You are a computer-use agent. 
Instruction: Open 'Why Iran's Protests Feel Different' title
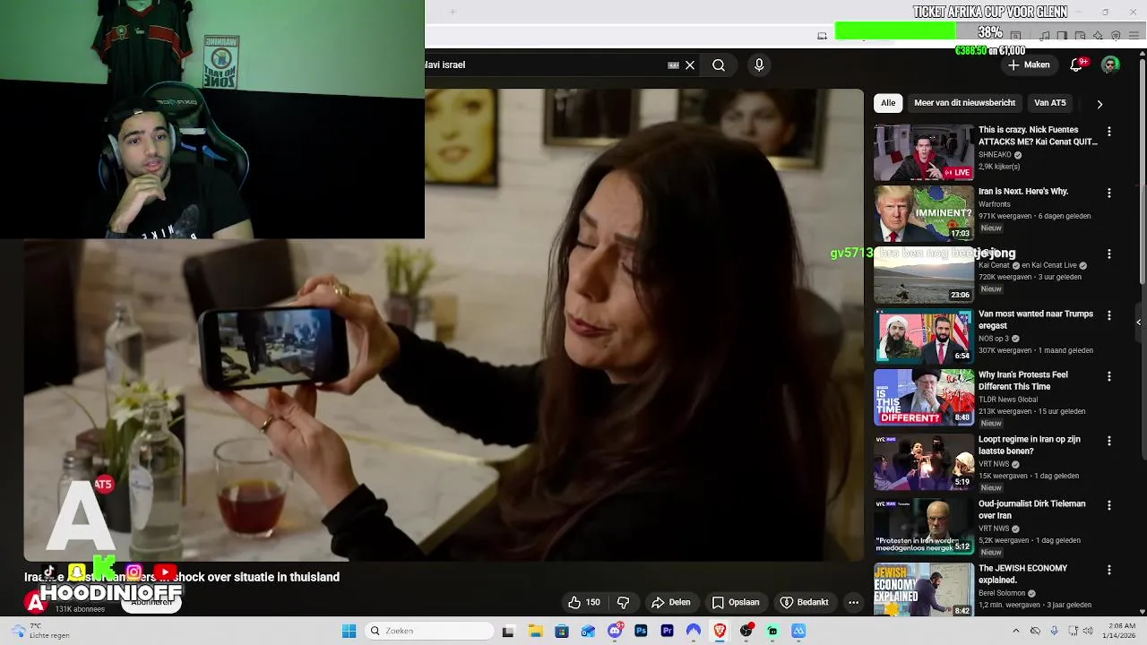tap(1023, 381)
